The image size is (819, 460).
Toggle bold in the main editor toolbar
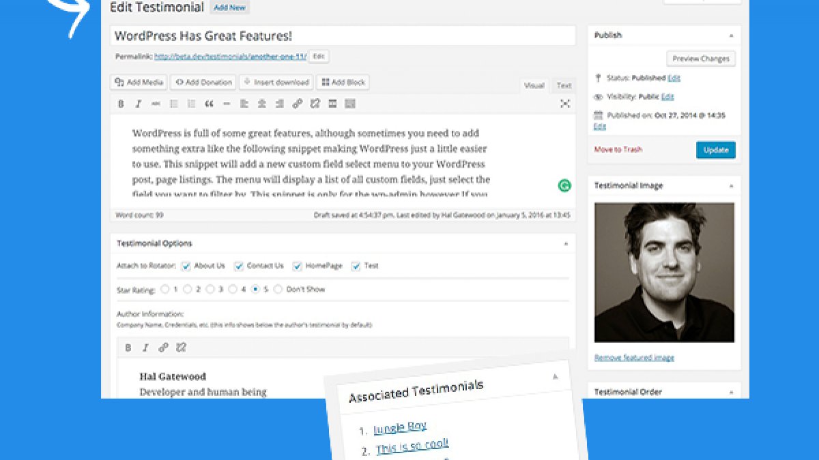click(x=121, y=104)
